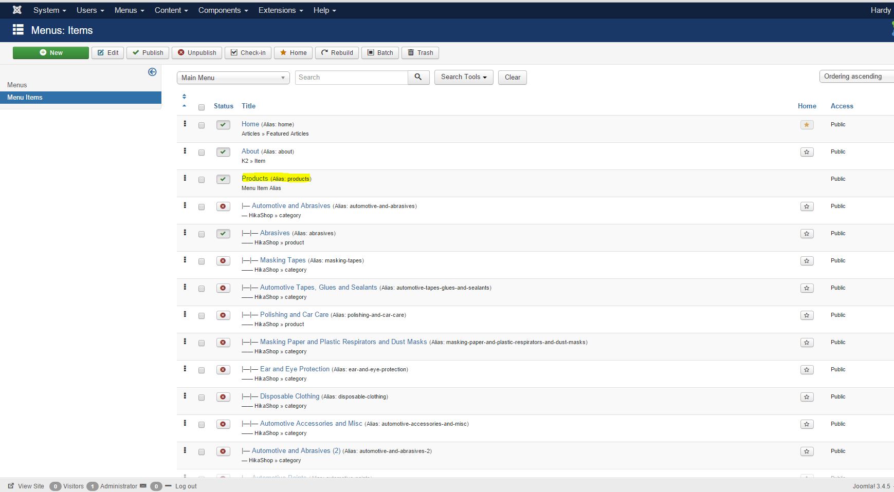Open the Help menu
This screenshot has width=894, height=492.
pos(325,10)
